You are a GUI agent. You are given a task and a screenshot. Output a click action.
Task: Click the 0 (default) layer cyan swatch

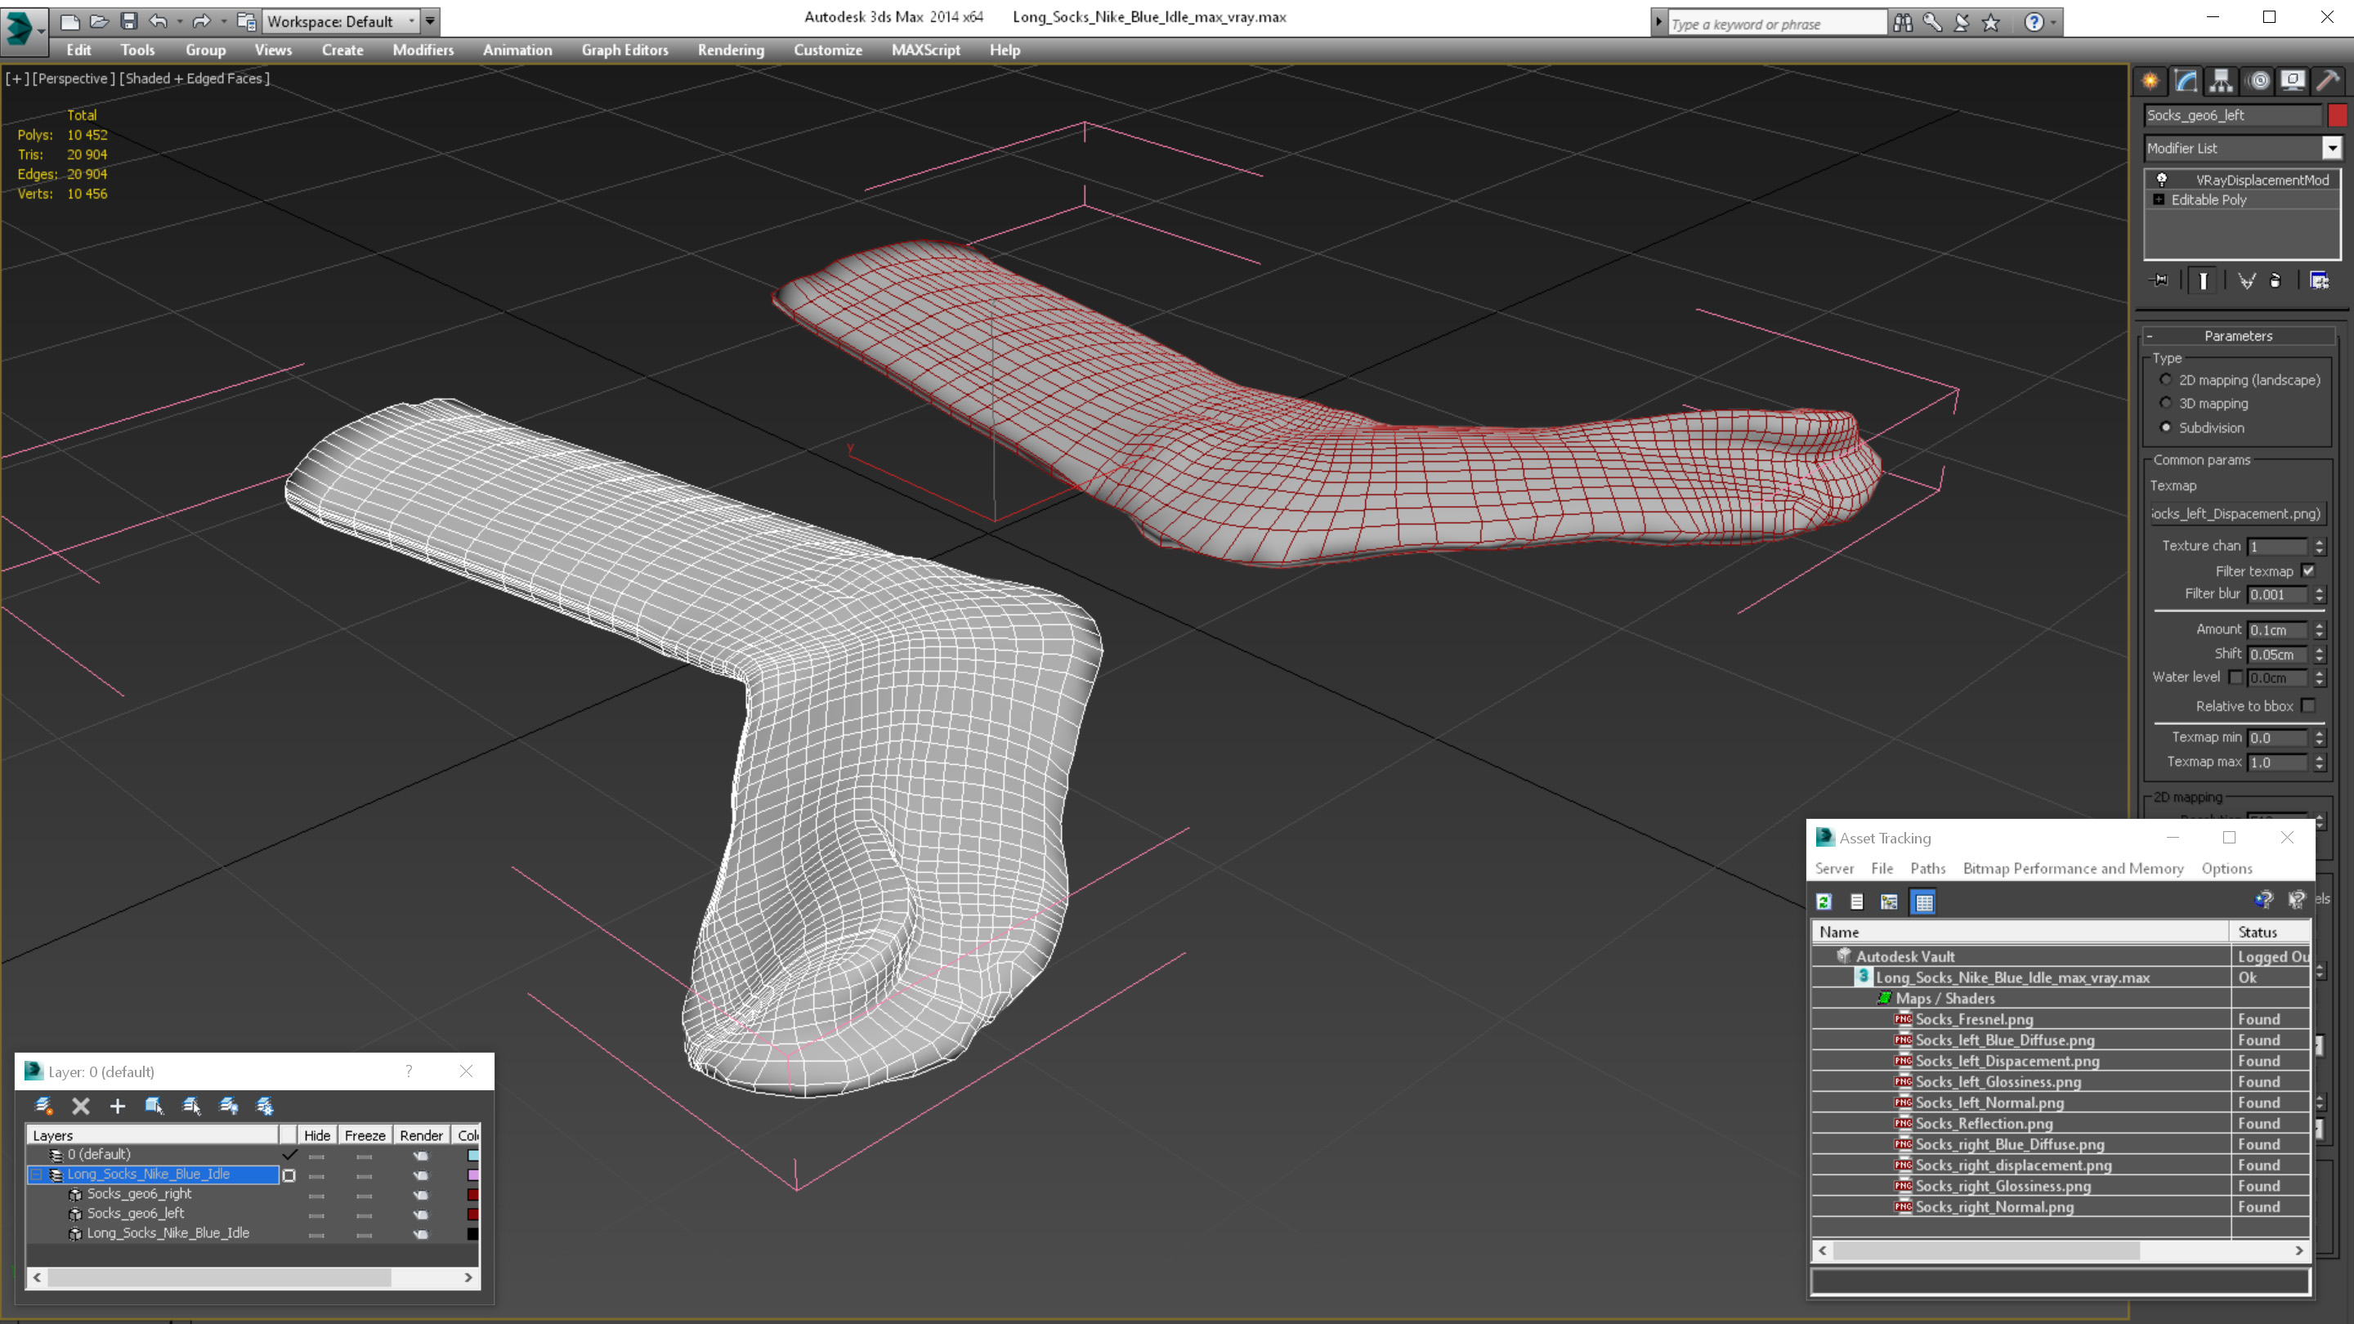[x=472, y=1155]
